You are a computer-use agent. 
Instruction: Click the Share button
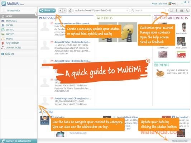point(46,10)
